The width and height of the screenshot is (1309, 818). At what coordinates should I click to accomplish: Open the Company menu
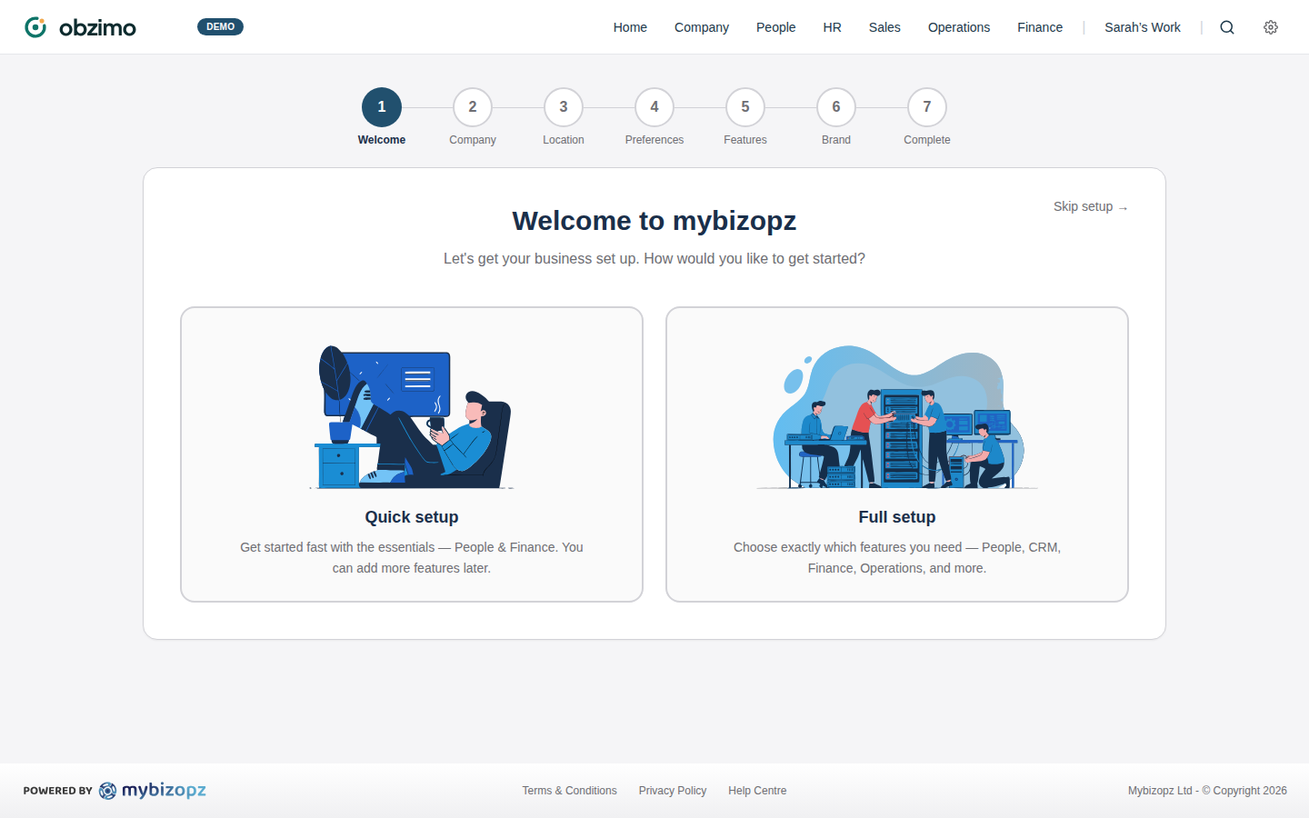pyautogui.click(x=702, y=27)
